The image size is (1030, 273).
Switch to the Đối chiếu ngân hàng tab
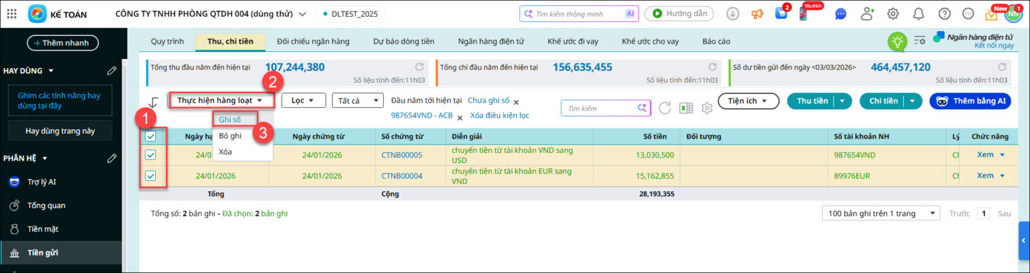coord(313,41)
